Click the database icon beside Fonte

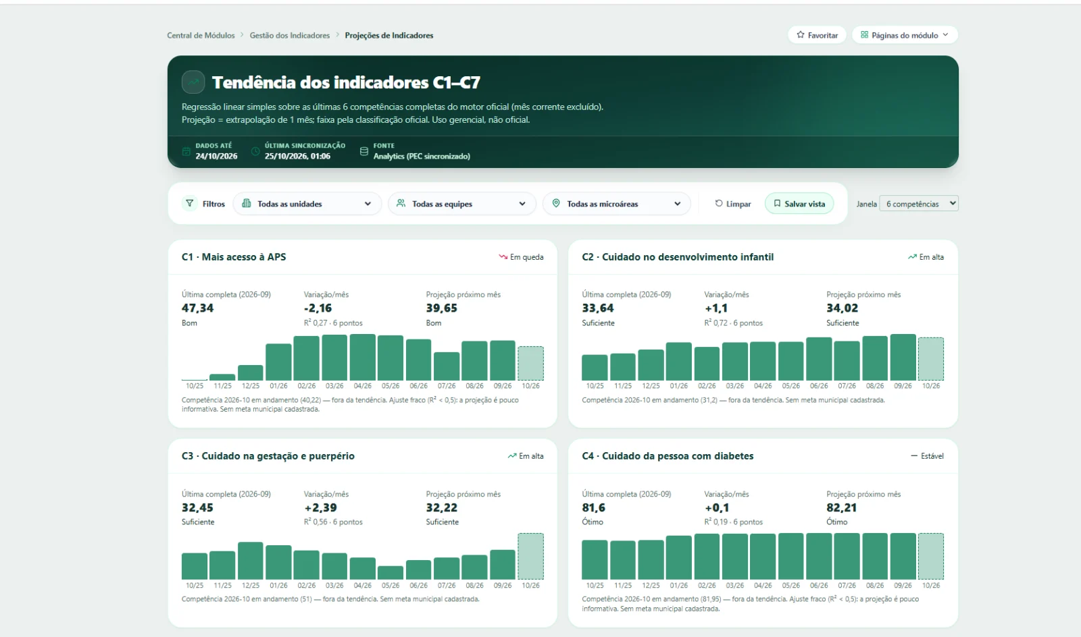(364, 151)
